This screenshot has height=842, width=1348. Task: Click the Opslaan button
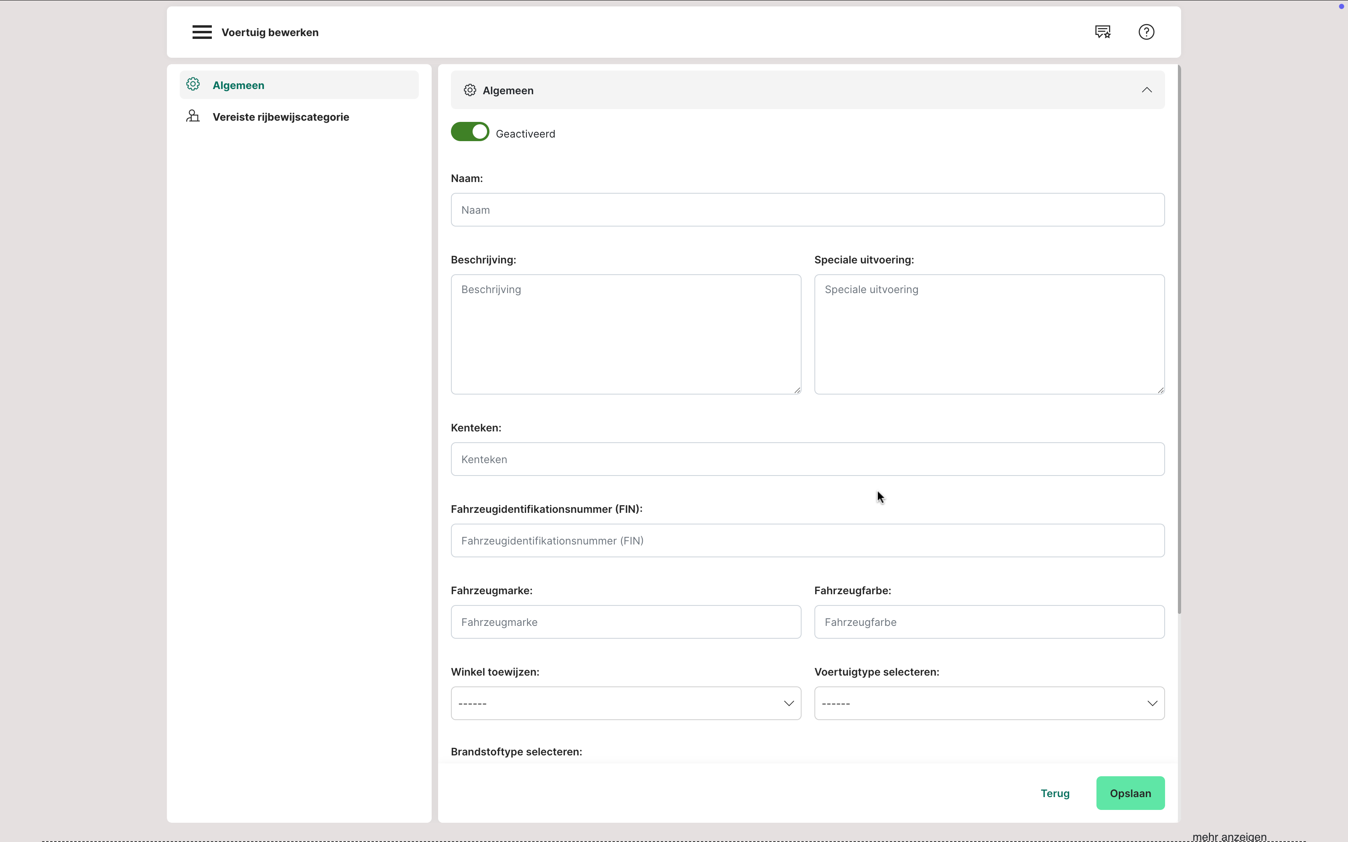click(x=1130, y=793)
